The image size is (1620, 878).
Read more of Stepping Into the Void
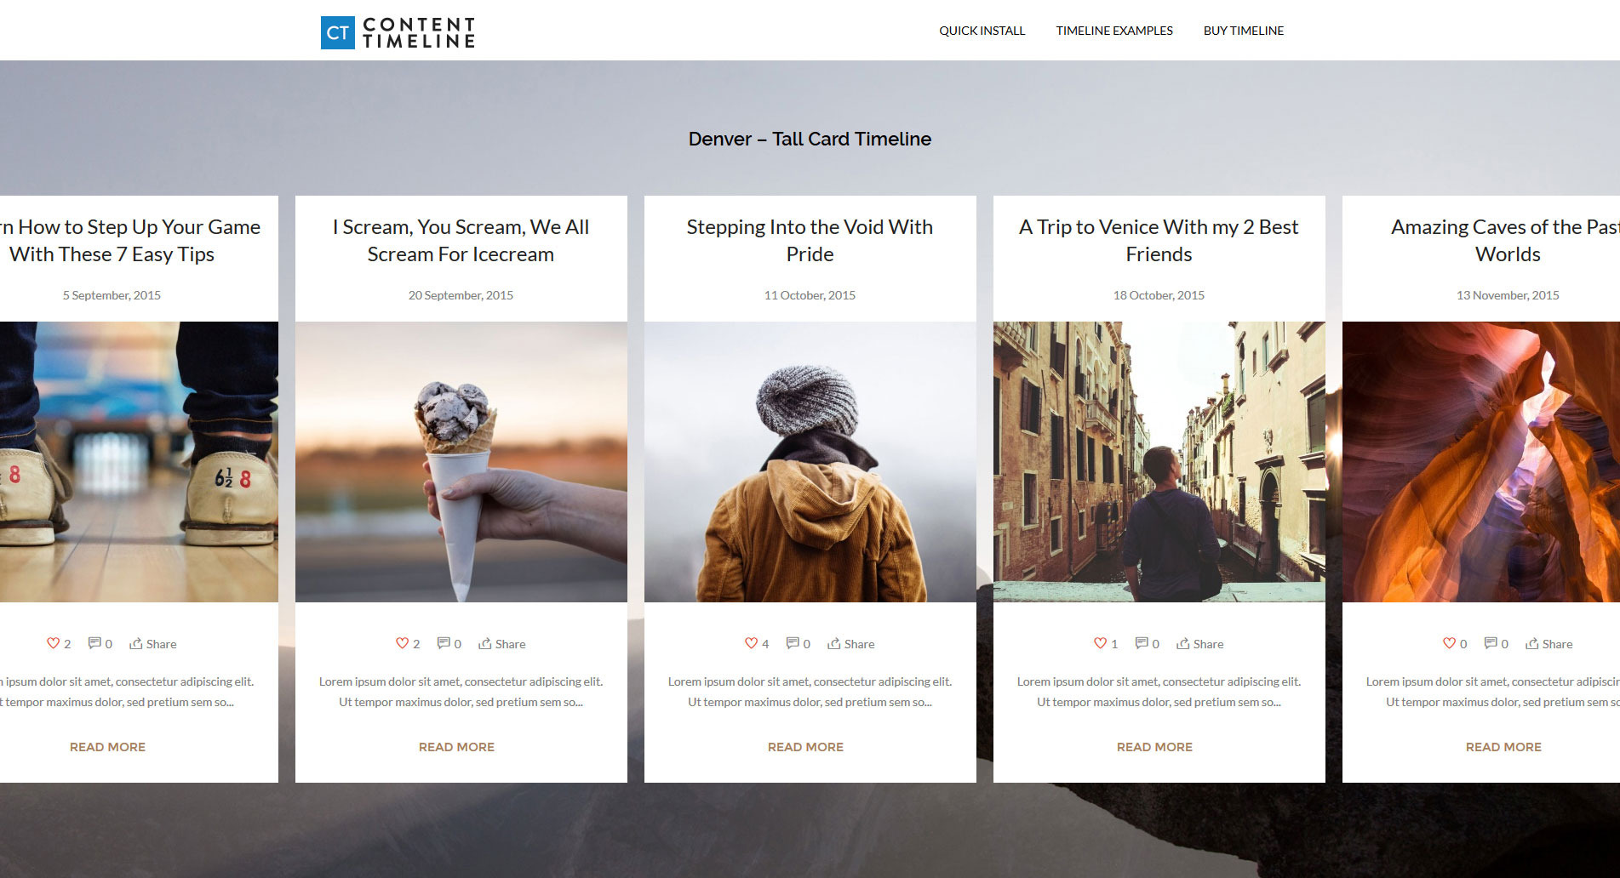pos(805,747)
